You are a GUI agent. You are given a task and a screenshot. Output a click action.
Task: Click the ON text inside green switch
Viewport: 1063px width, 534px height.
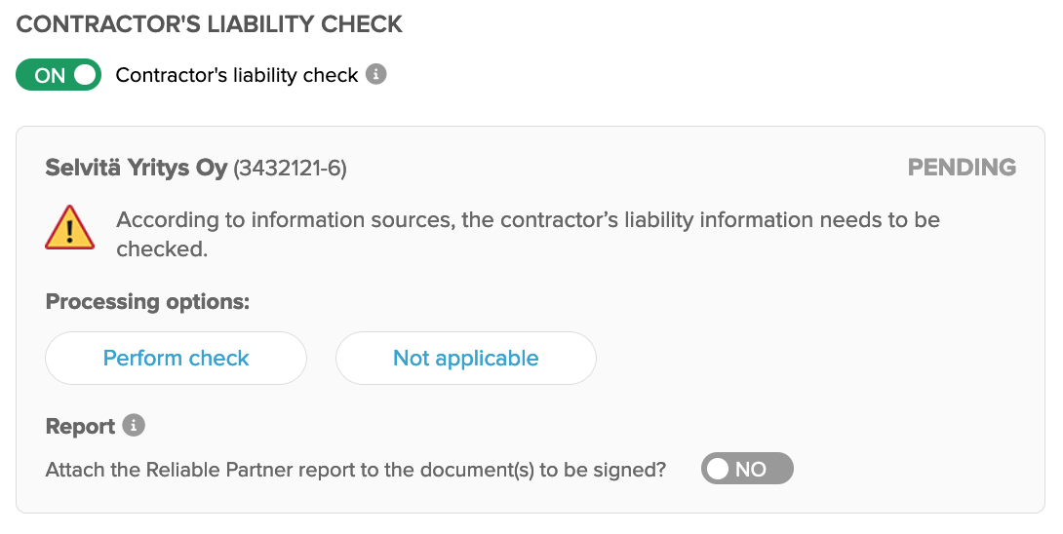pos(50,75)
